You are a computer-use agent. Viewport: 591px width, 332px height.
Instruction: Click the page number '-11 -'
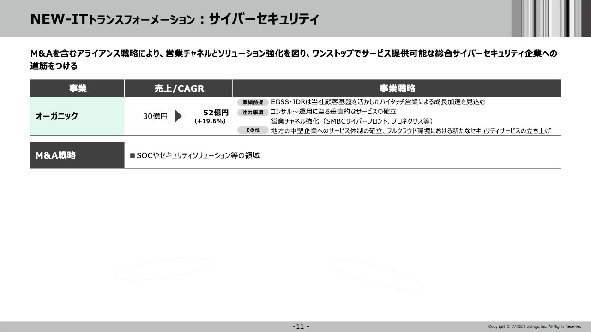[x=302, y=326]
